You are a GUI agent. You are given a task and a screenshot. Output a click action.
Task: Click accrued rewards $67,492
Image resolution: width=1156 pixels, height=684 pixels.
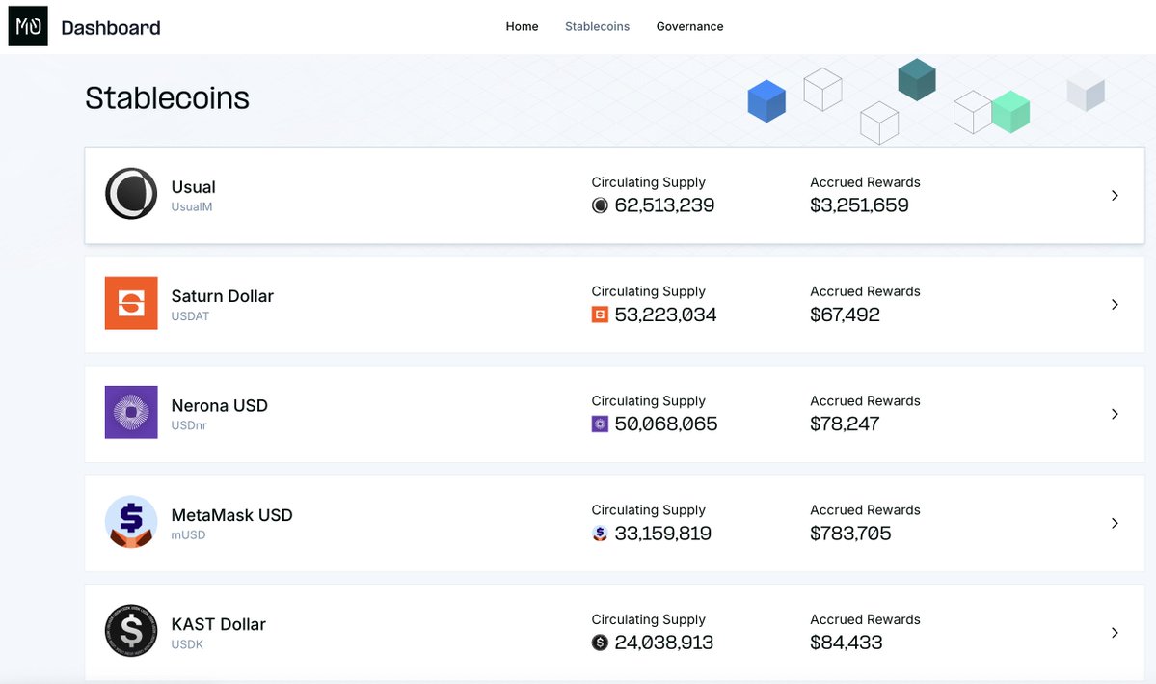(845, 315)
